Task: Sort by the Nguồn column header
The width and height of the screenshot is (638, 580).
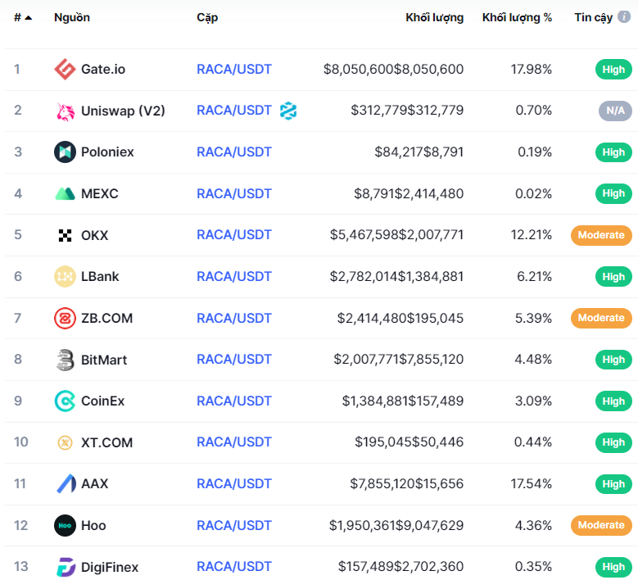Action: pyautogui.click(x=72, y=17)
